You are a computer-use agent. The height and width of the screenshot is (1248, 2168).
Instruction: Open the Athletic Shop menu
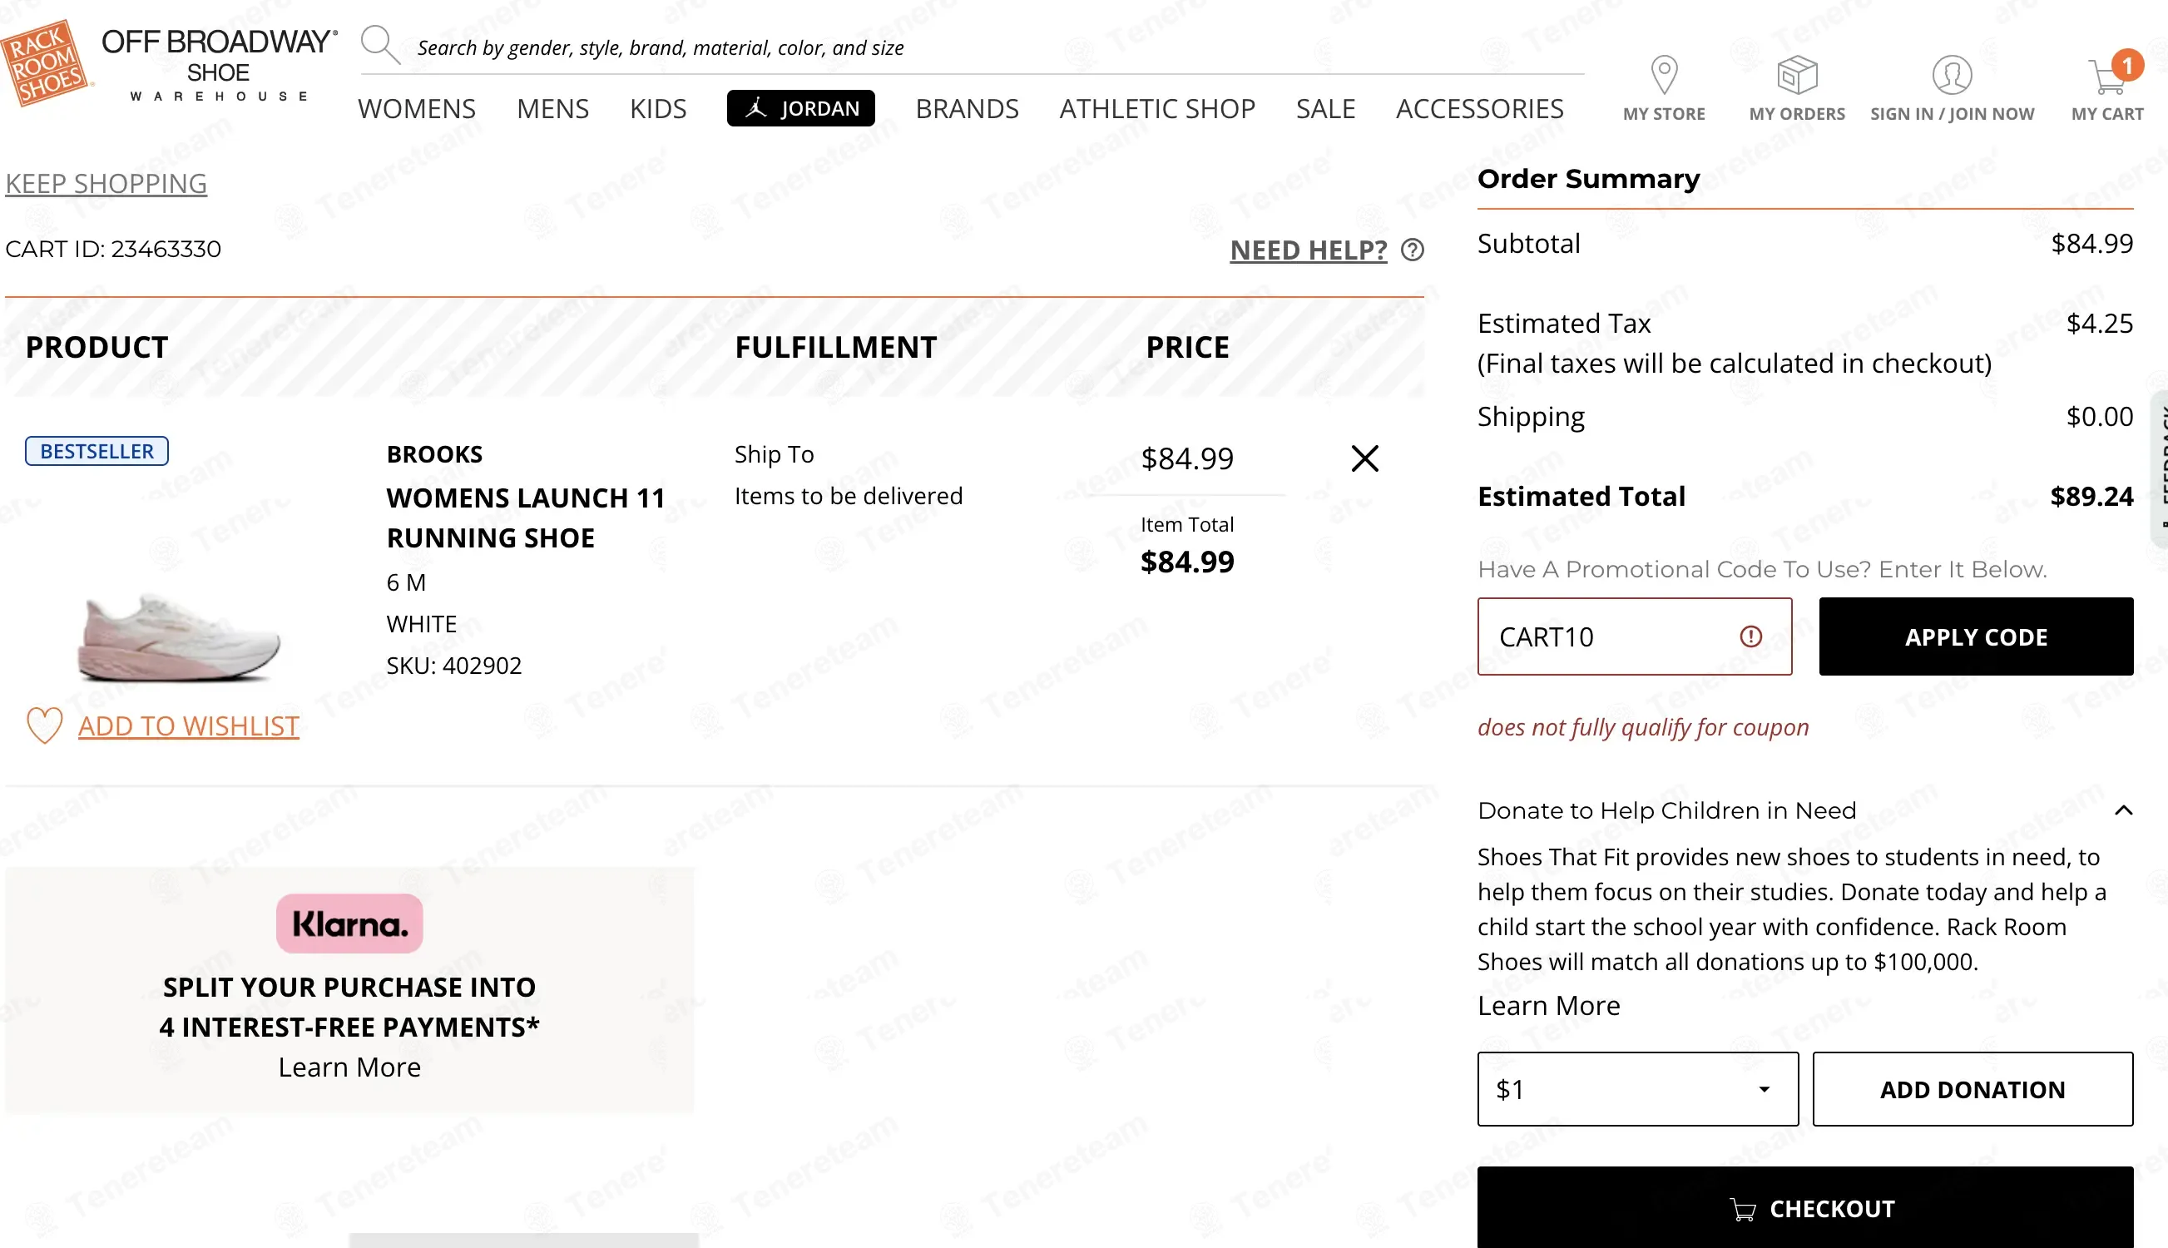point(1157,109)
